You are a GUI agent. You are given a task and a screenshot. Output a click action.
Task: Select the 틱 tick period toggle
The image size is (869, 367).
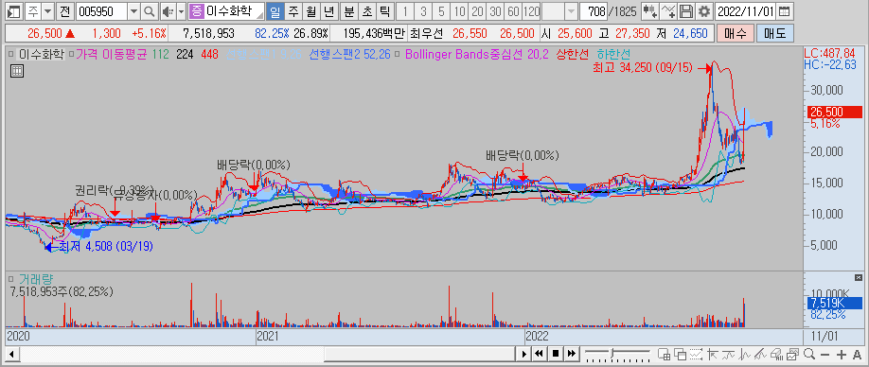pyautogui.click(x=384, y=11)
